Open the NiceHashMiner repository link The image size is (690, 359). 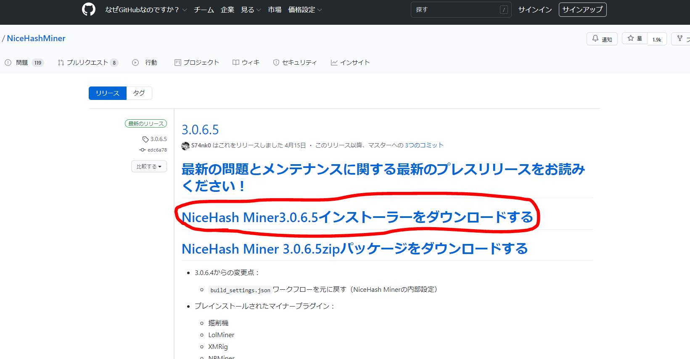(x=36, y=38)
